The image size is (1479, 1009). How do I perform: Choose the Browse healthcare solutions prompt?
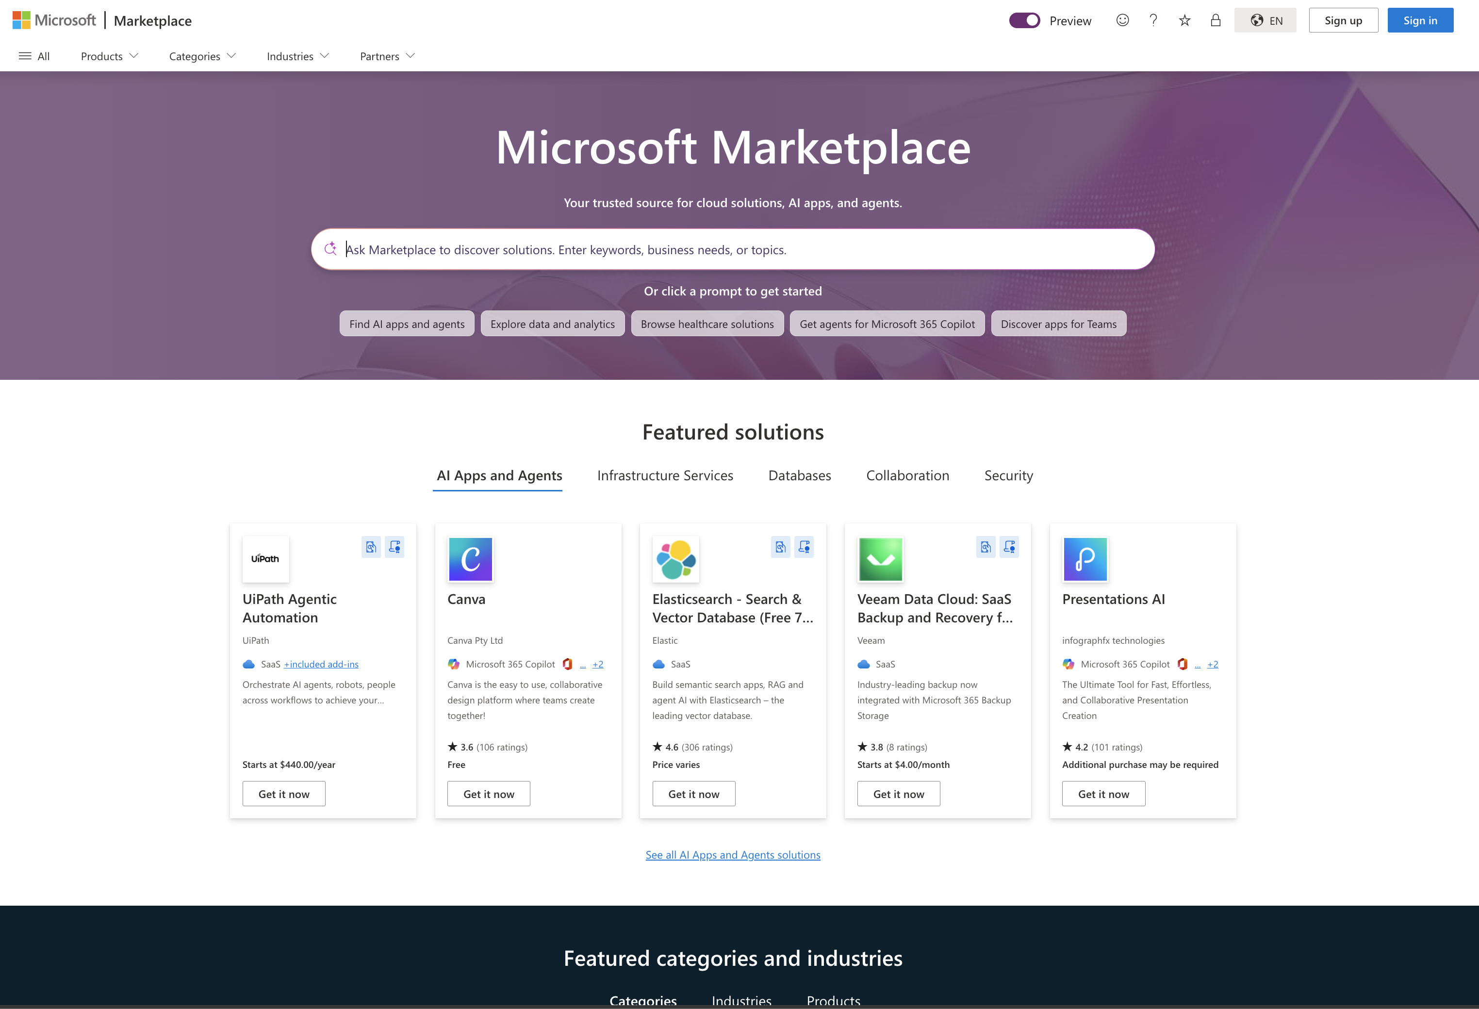707,324
